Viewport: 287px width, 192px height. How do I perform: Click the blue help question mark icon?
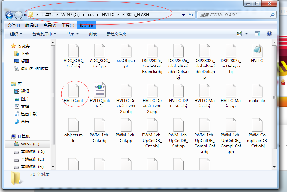pyautogui.click(x=269, y=34)
